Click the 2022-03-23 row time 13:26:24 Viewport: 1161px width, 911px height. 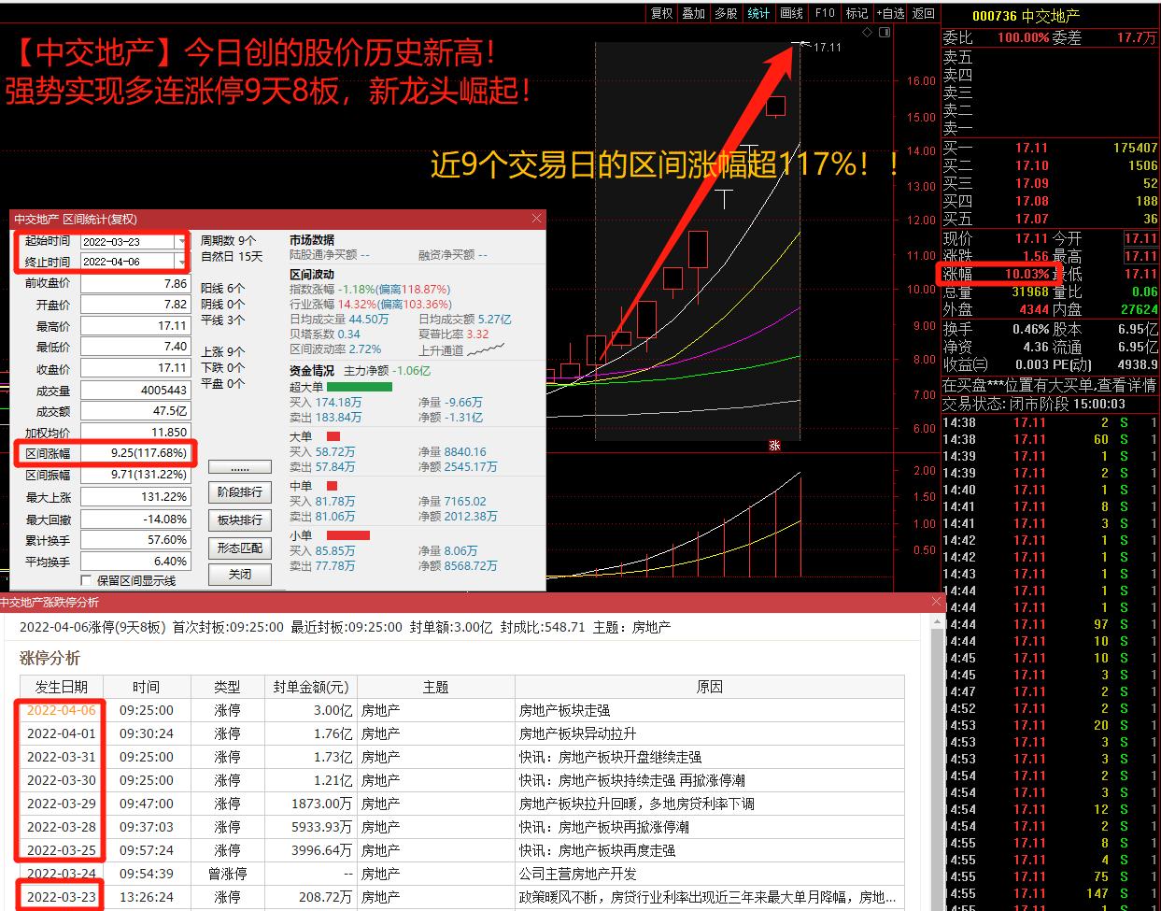pos(146,897)
